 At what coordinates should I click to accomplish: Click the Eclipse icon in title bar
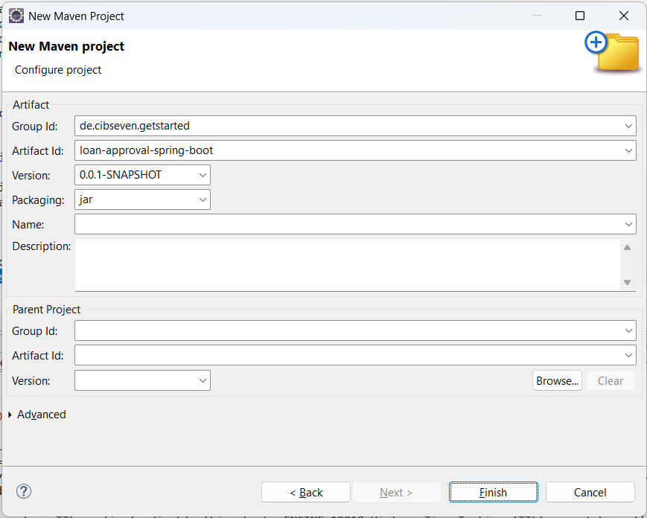(x=16, y=16)
